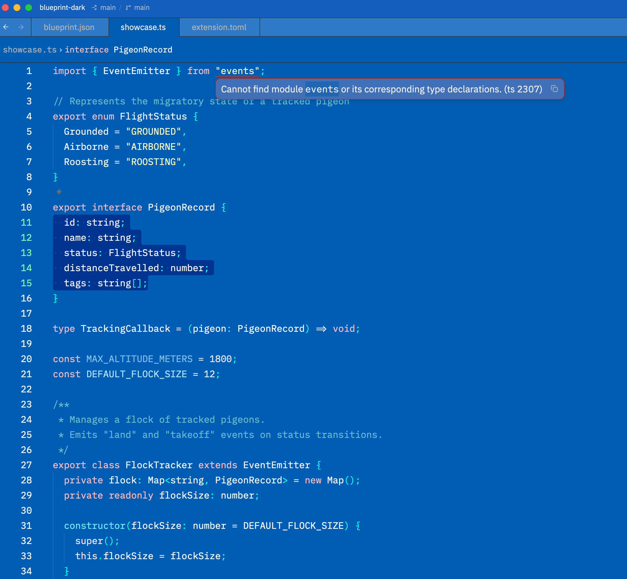Click interface PigeonRecord breadcrumb

[118, 50]
